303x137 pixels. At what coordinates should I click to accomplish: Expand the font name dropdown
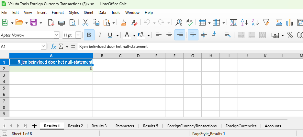click(x=57, y=35)
